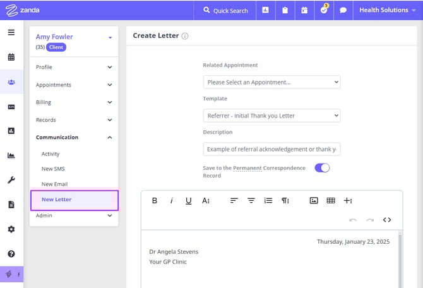Open the Related Appointment dropdown
The image size is (423, 288).
(x=271, y=82)
